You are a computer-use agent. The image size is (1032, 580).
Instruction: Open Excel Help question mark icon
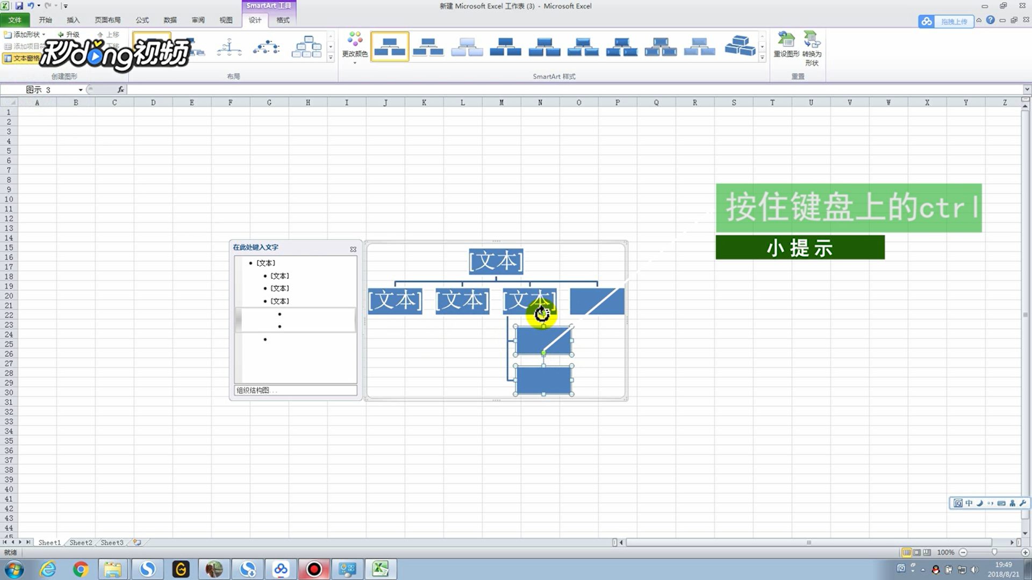tap(990, 20)
